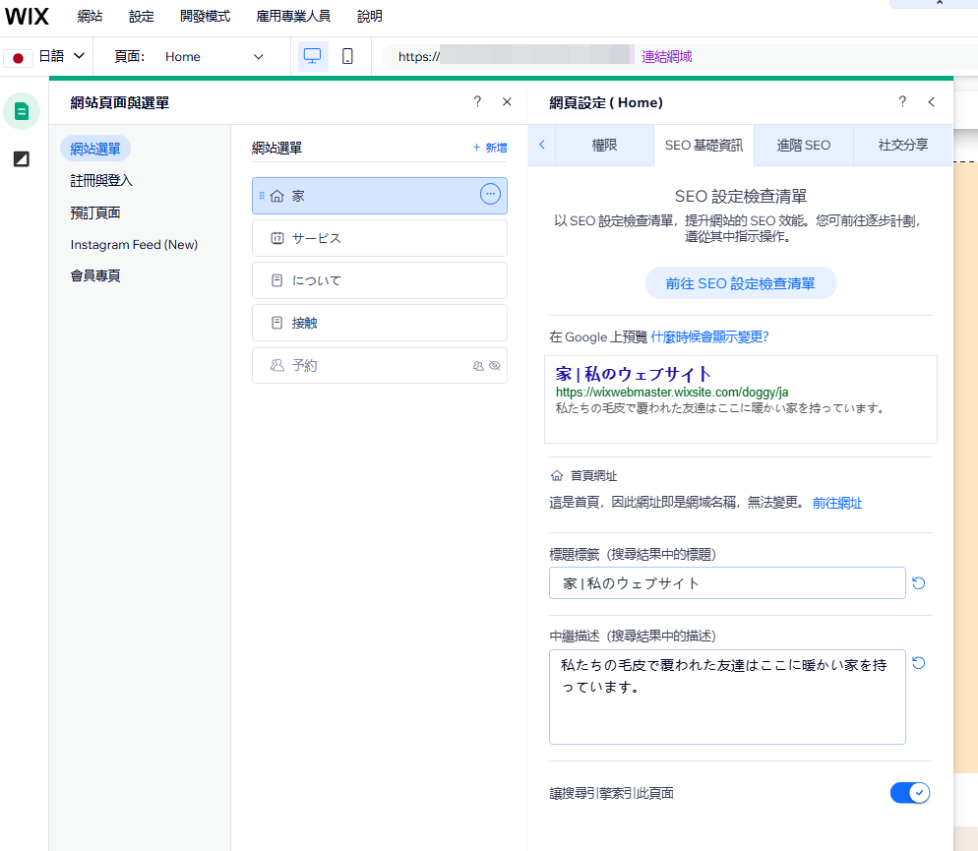Click inside the 標題標籤 input field

[728, 582]
